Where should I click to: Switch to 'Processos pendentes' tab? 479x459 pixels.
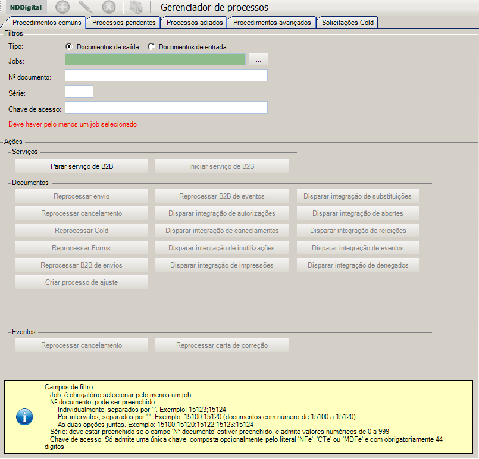(124, 23)
